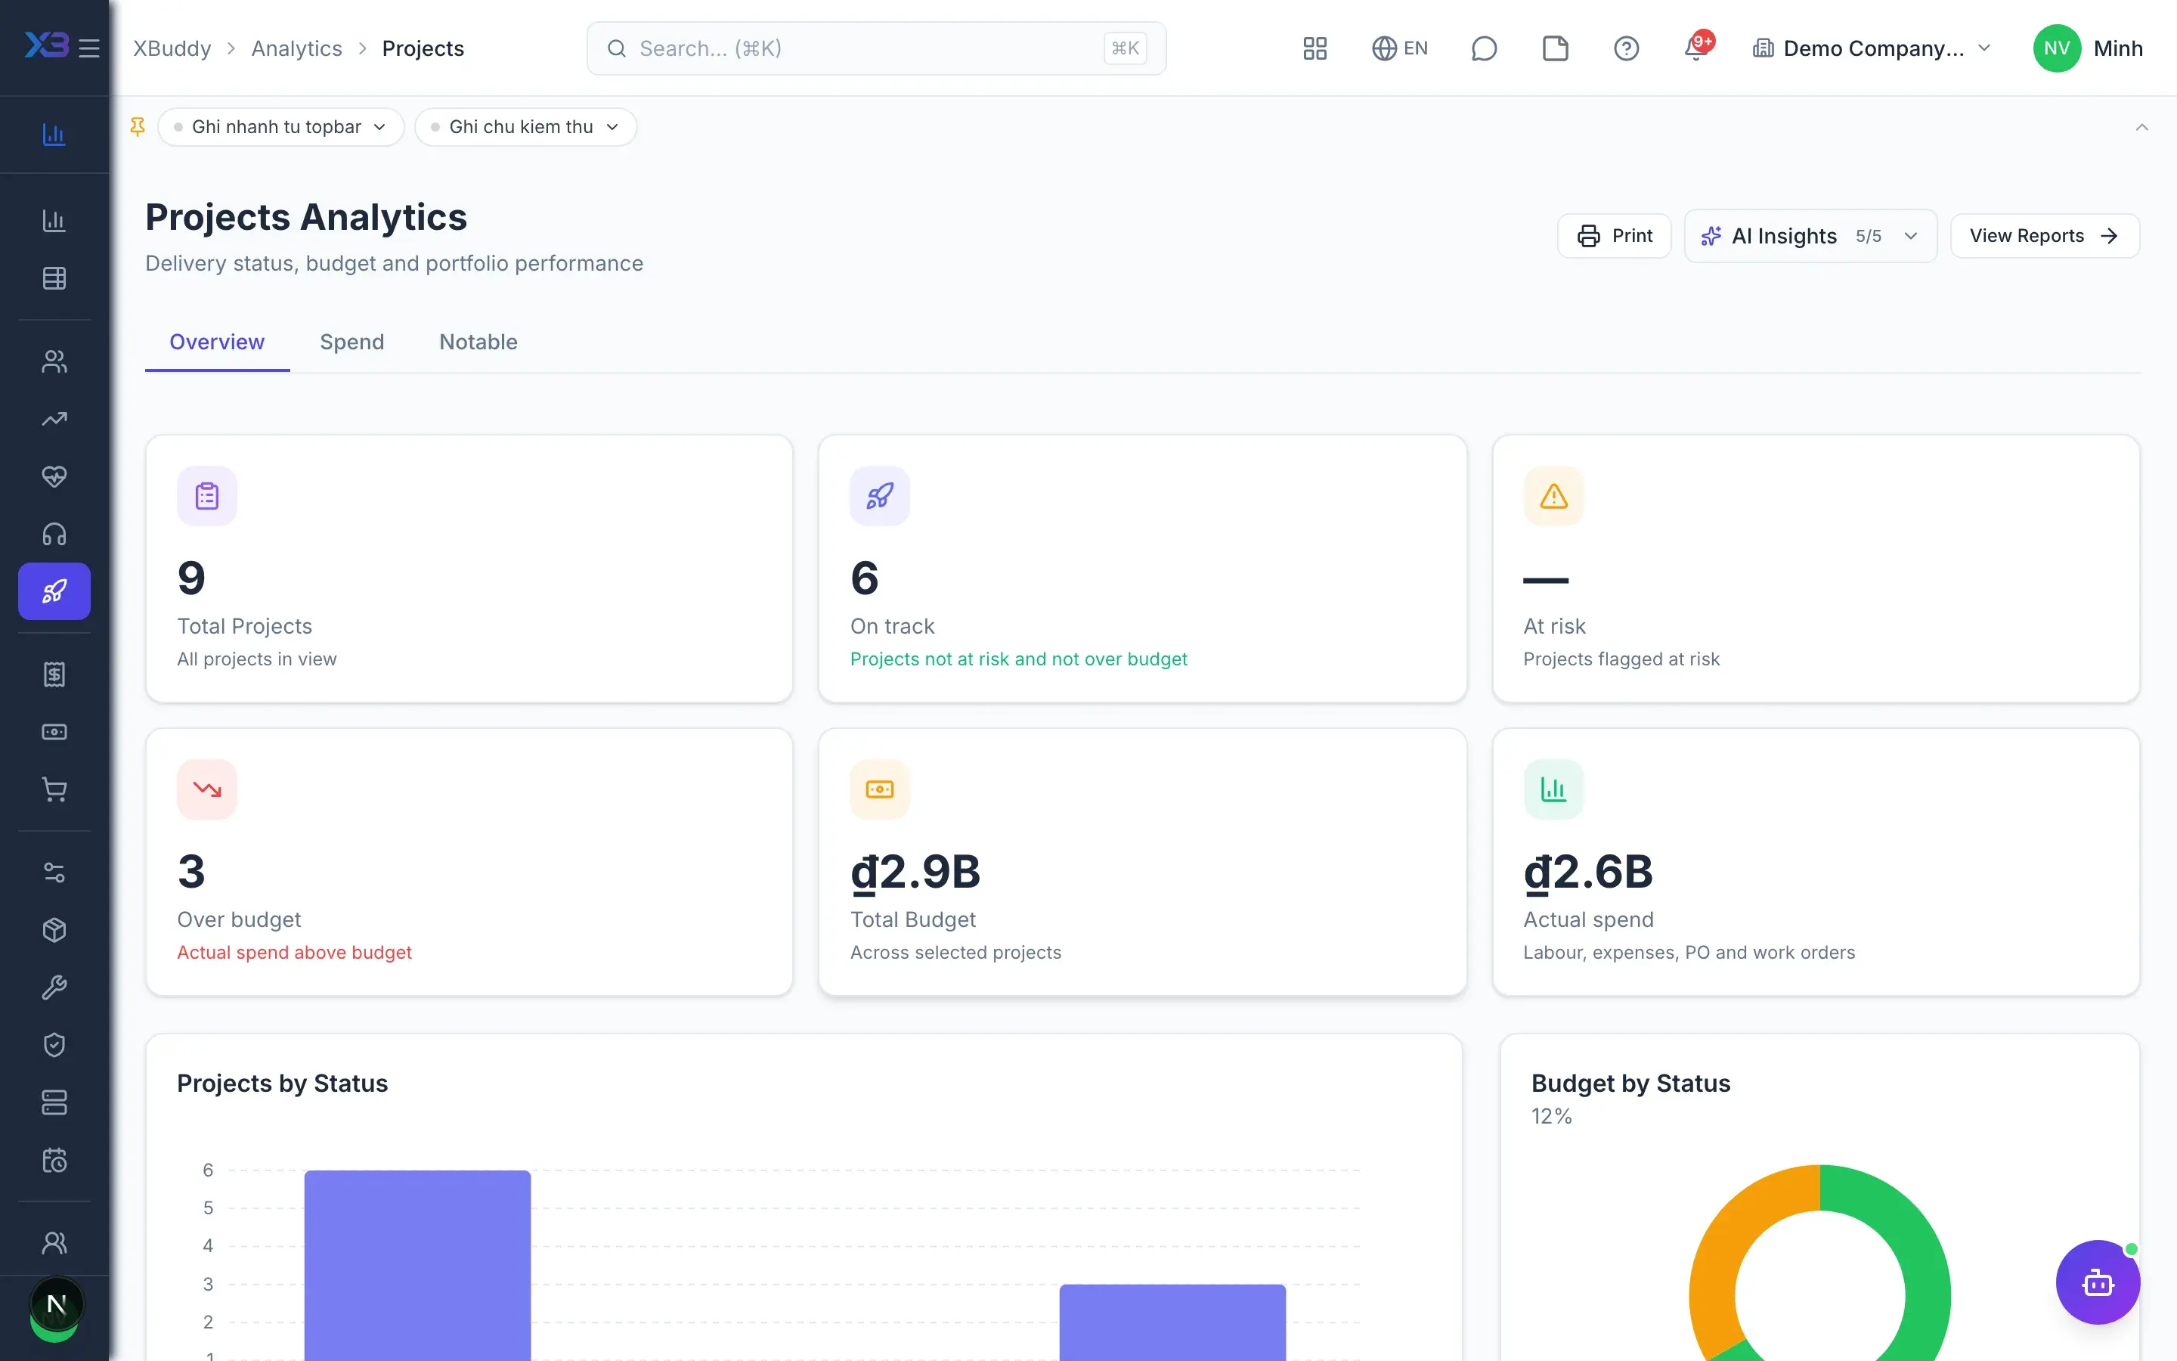2177x1361 pixels.
Task: Expand the Ghi nhanh tu topbar dropdown
Action: click(280, 127)
